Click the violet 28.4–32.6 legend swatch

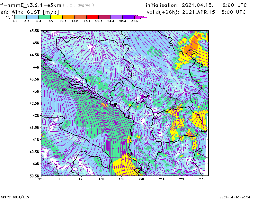coord(128,17)
